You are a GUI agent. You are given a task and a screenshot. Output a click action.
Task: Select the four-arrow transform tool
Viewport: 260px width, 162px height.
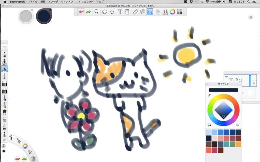pyautogui.click(x=112, y=12)
